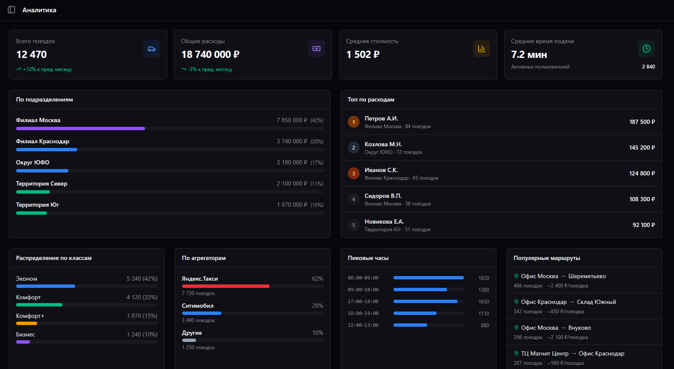Click the Филиал Москва purple progress bar

80,128
